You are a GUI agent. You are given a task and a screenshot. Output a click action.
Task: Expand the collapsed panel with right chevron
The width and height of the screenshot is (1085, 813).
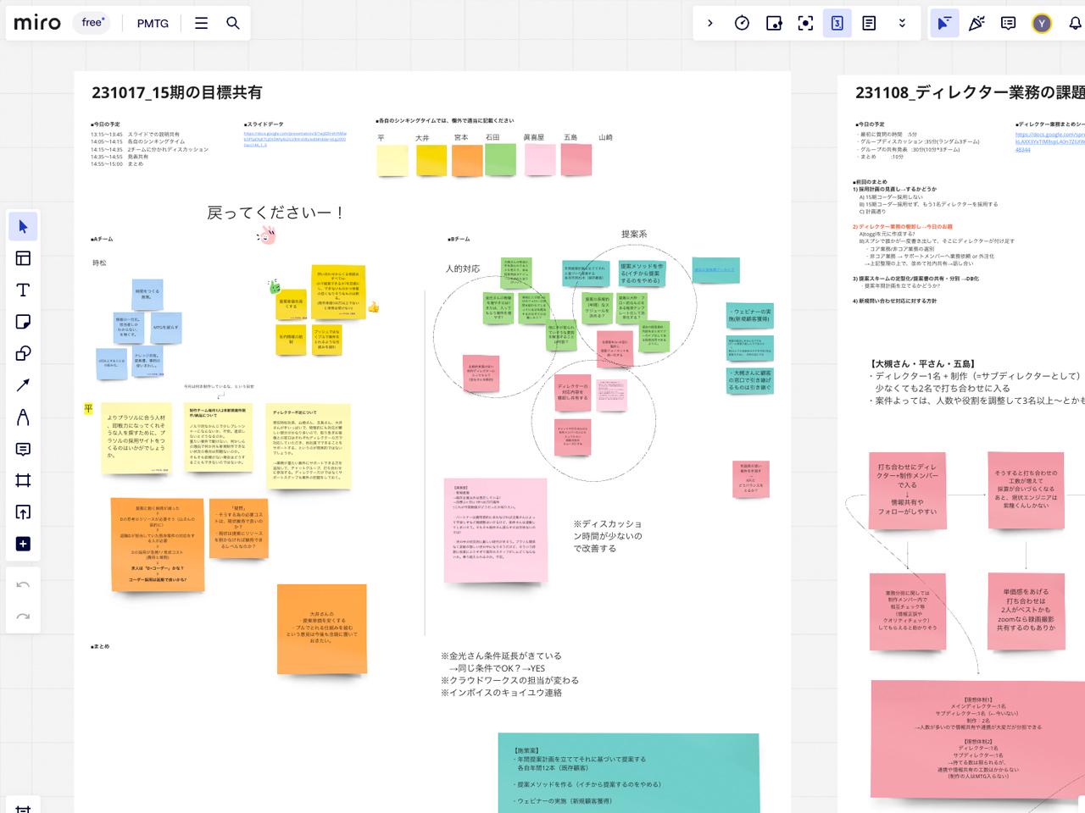(710, 23)
